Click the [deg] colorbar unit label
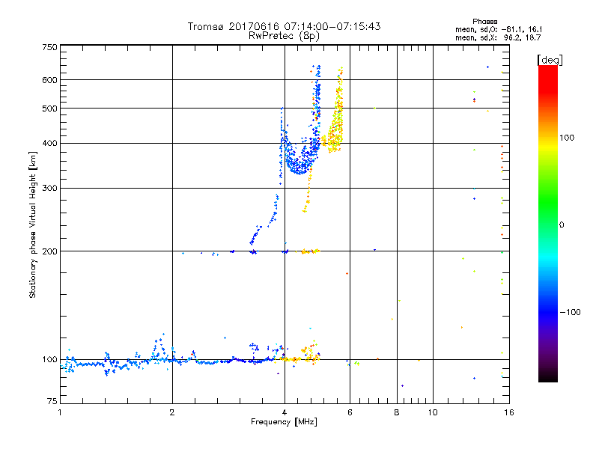This screenshot has width=599, height=449. pos(550,59)
